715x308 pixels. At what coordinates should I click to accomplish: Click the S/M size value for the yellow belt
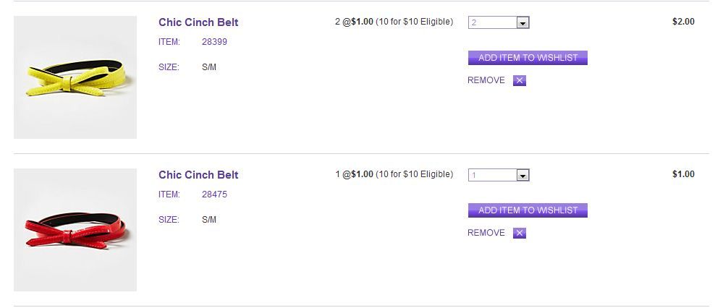[209, 67]
